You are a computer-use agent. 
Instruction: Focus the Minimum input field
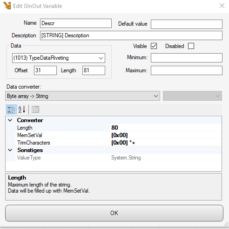pos(187,58)
